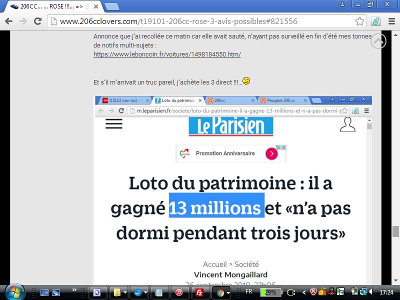The width and height of the screenshot is (400, 300).
Task: Click the text 'Et s'il m'arrivait un truc pareil'
Action: click(133, 82)
